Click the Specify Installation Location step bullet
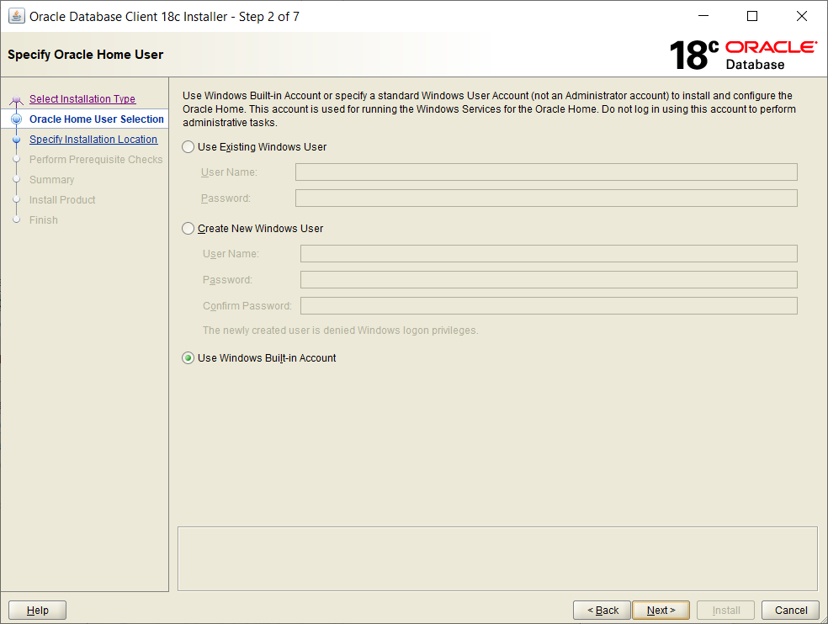The image size is (828, 624). pyautogui.click(x=16, y=140)
